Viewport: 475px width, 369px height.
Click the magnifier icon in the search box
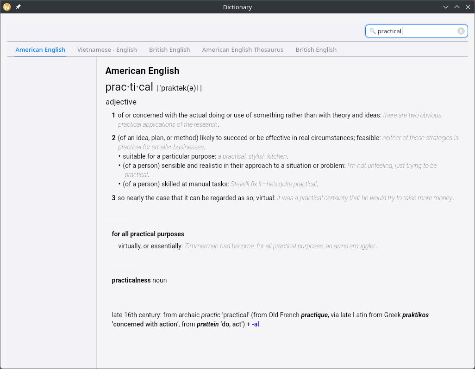coord(372,31)
